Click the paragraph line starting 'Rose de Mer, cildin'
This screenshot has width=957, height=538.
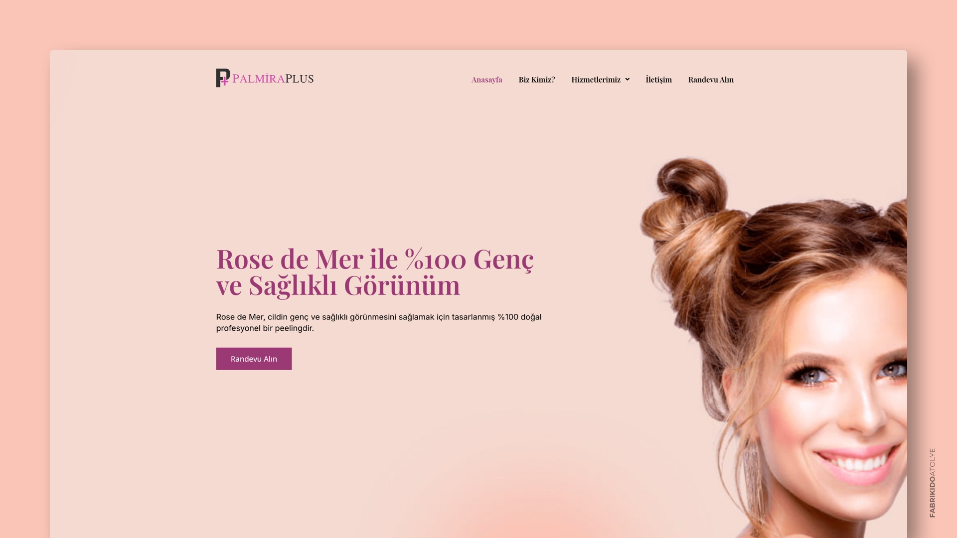378,317
